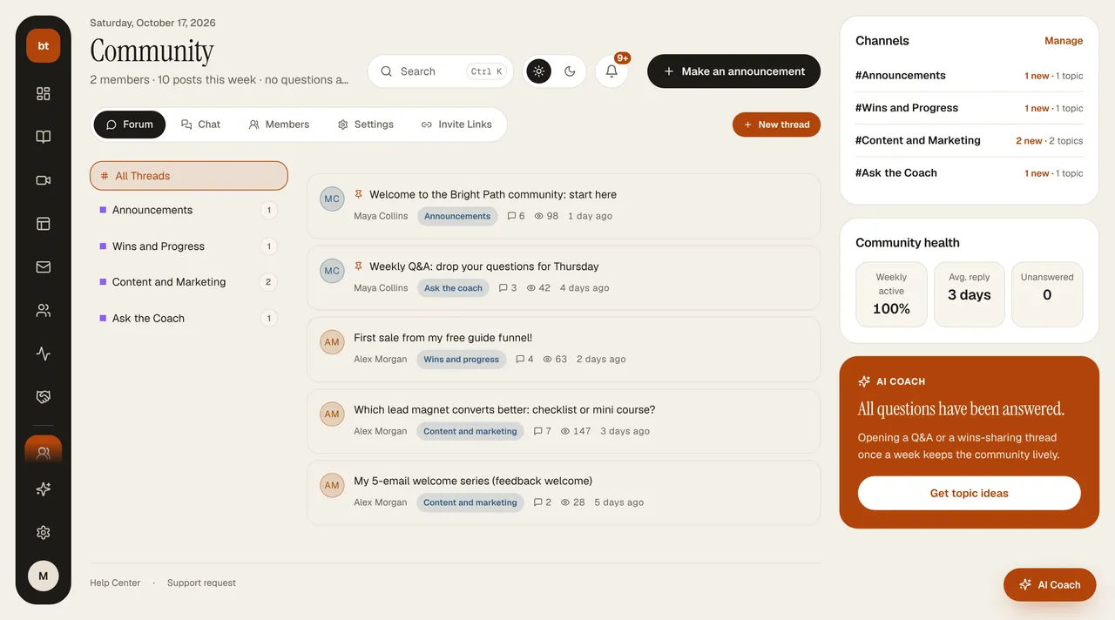Open #Wins and Progress channel

click(970, 108)
